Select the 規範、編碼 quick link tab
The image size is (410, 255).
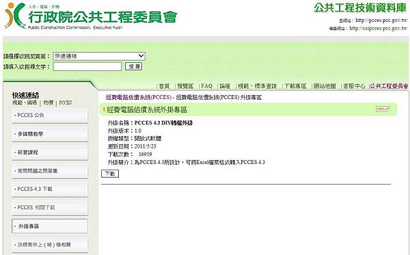(x=25, y=103)
